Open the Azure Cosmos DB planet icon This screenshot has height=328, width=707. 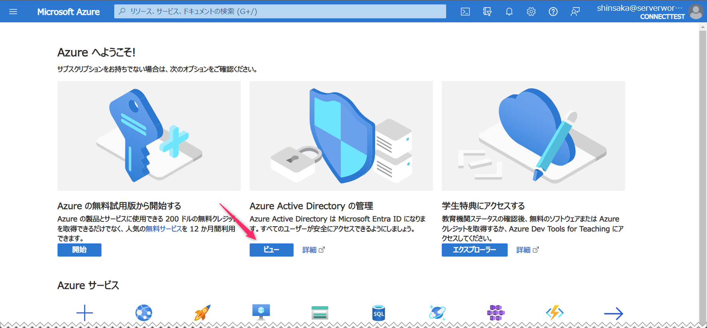coord(437,312)
